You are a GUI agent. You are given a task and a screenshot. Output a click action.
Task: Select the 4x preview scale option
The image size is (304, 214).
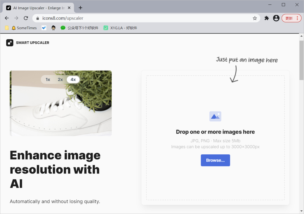point(73,80)
